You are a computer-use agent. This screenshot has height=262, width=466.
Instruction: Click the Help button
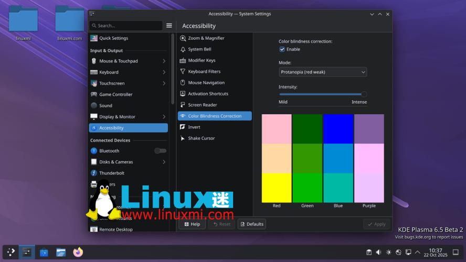point(192,224)
